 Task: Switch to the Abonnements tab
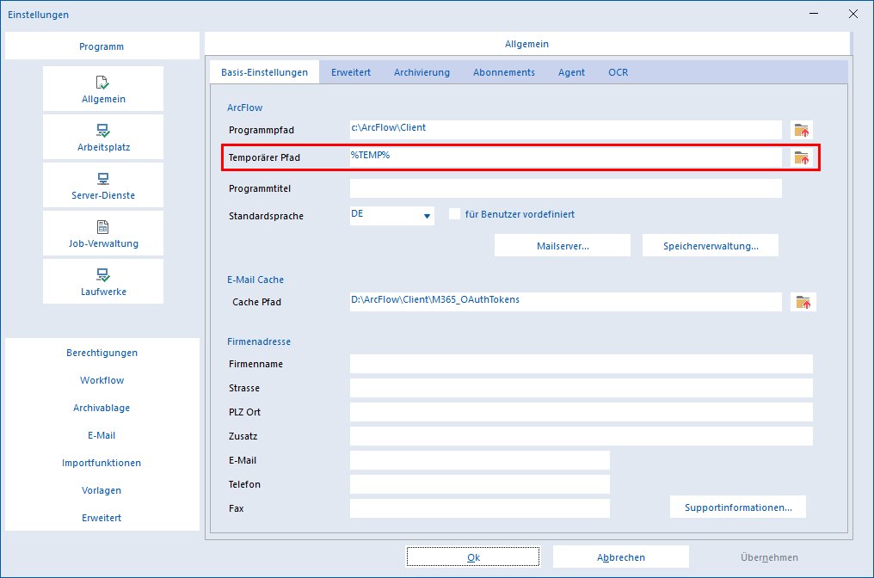[504, 72]
